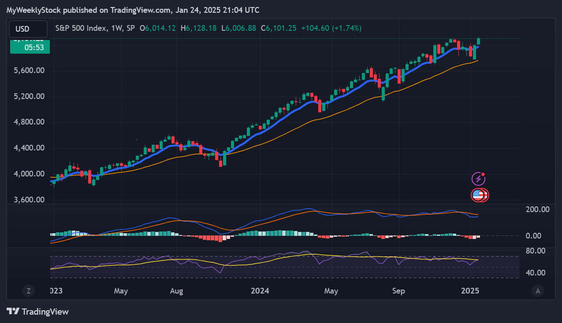Viewport: 562px width, 323px height.
Task: Click the current price label showing 05:53 countdown
Action: click(30, 46)
